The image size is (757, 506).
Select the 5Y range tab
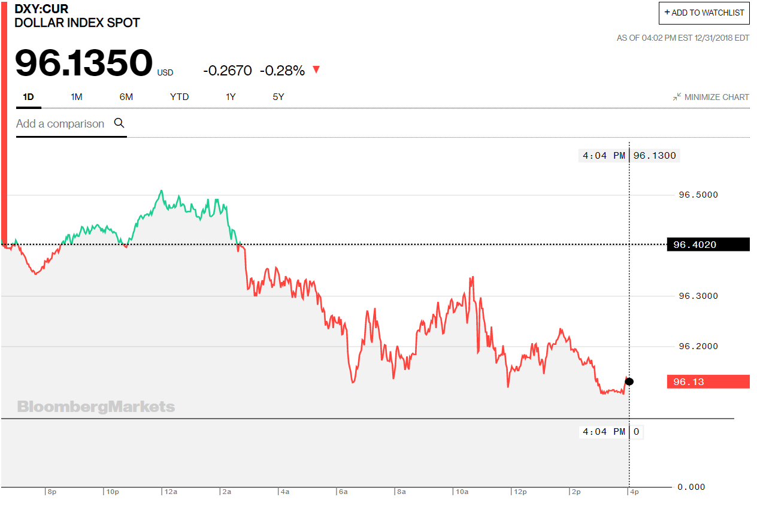pyautogui.click(x=278, y=96)
